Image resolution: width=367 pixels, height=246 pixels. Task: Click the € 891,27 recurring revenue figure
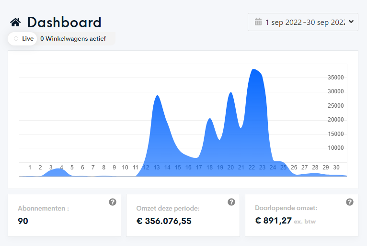pos(273,221)
